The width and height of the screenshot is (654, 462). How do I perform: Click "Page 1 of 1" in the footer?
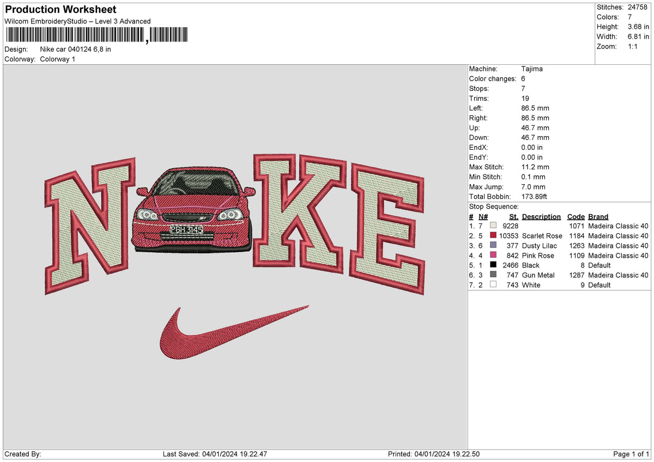pyautogui.click(x=631, y=454)
